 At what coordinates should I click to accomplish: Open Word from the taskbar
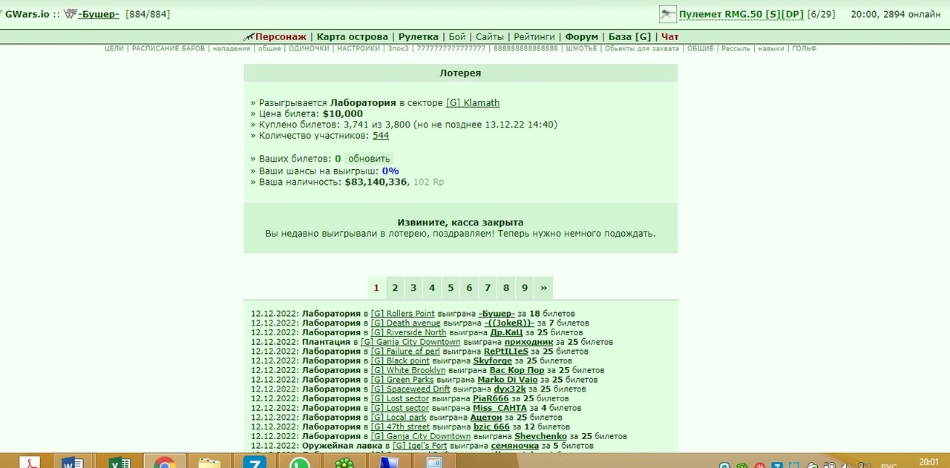[73, 463]
